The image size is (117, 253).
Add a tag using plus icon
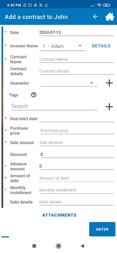(109, 107)
